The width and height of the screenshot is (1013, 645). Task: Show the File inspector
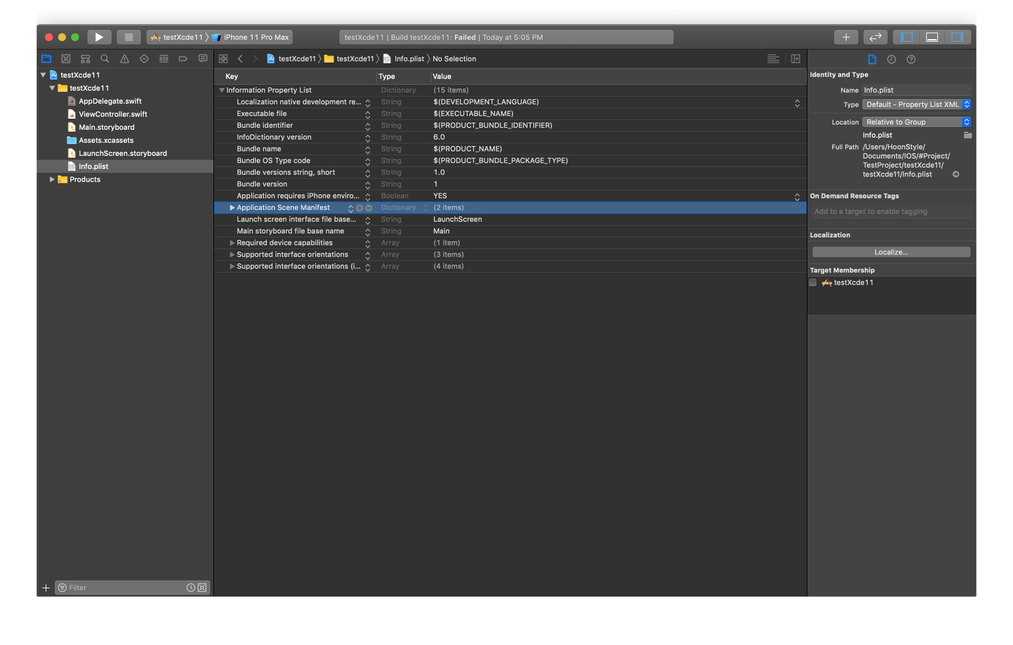[872, 59]
